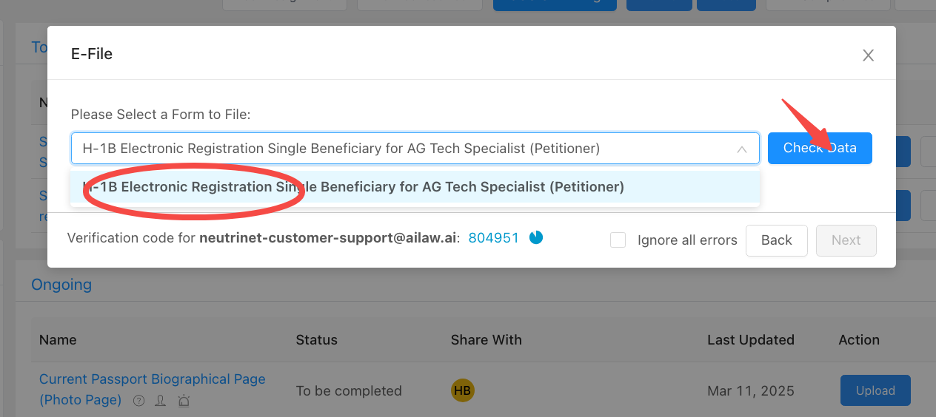Click the alarm alert icon beside Photo Page
This screenshot has width=936, height=417.
(x=184, y=401)
